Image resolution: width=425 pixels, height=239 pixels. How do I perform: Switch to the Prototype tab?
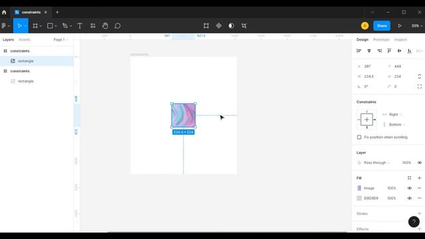click(381, 40)
